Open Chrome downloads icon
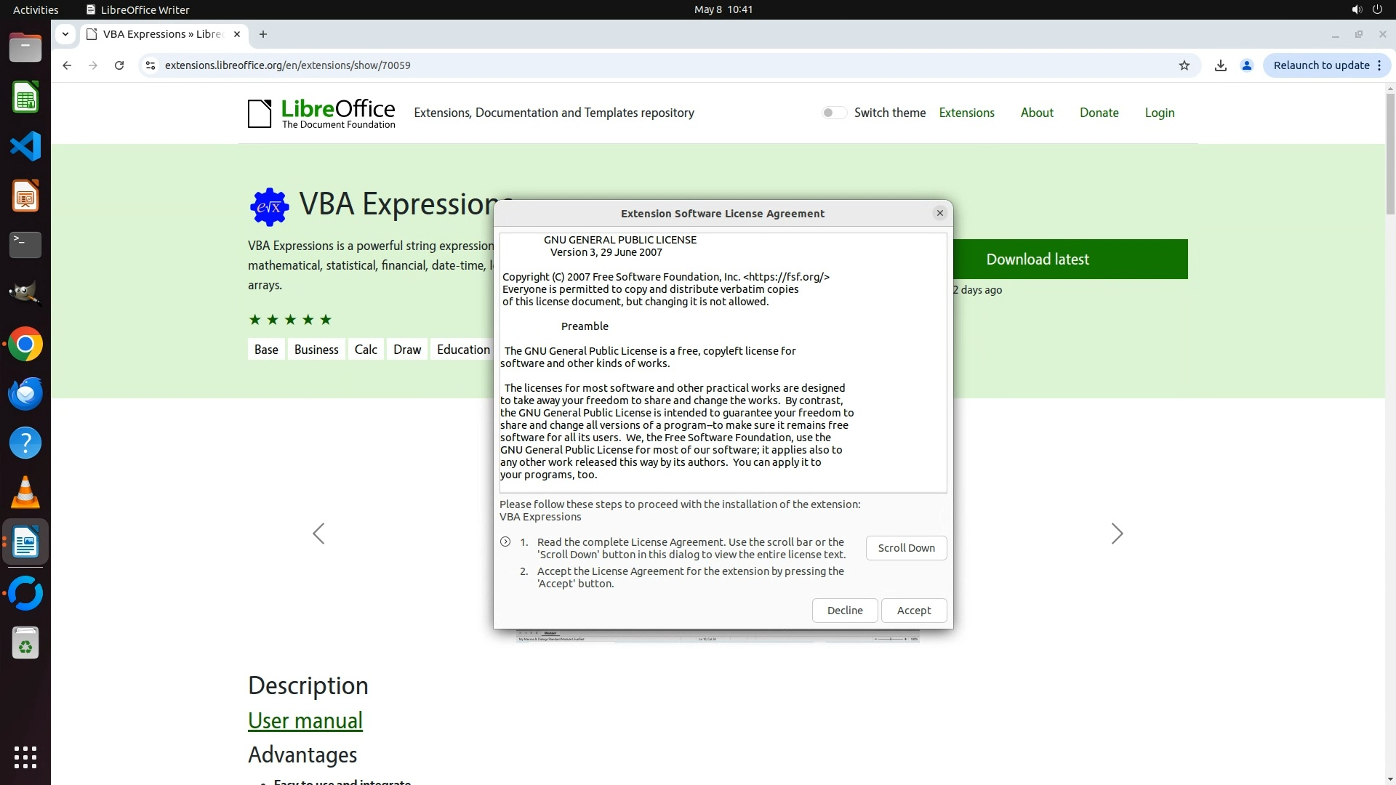This screenshot has height=785, width=1396. (1221, 65)
